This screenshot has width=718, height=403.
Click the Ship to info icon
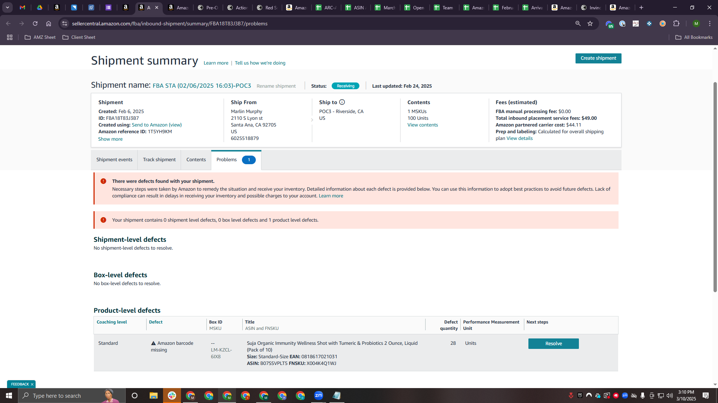point(342,102)
